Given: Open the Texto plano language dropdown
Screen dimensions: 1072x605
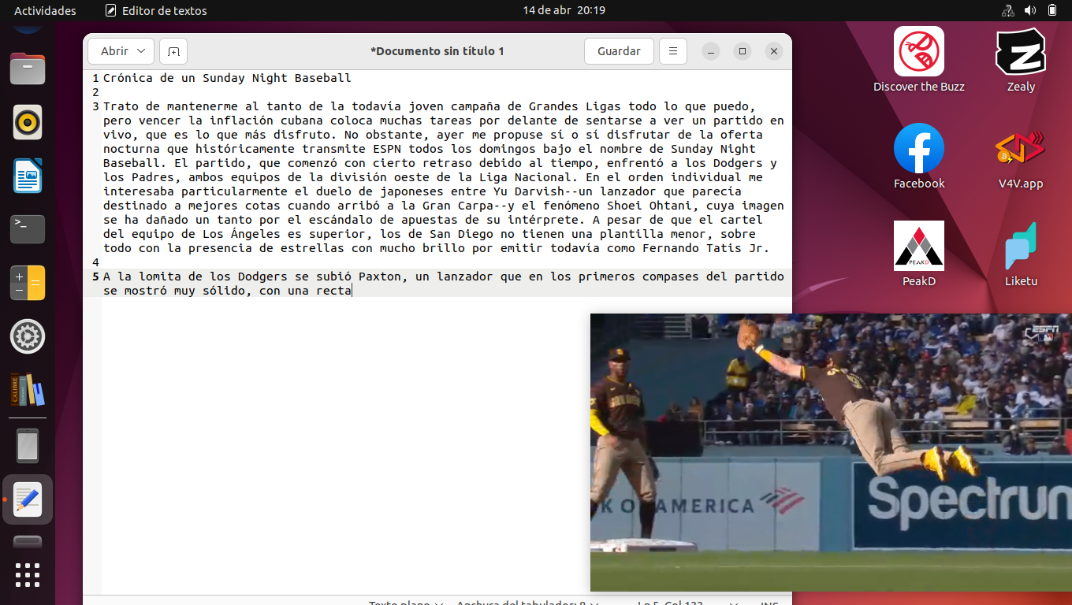Looking at the screenshot, I should coord(405,603).
